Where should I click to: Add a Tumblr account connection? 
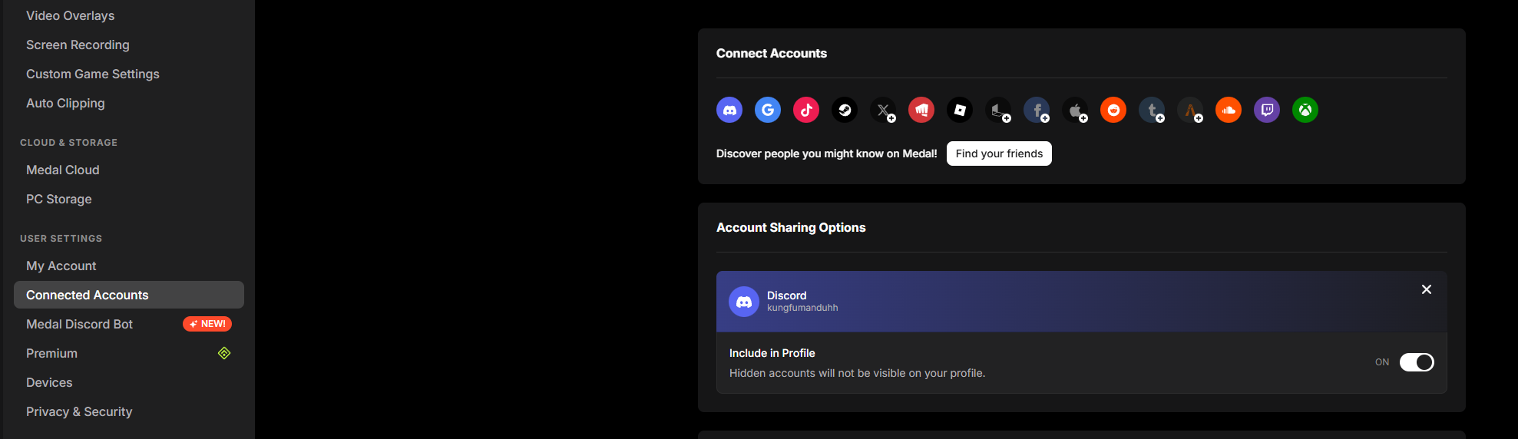pos(1152,110)
